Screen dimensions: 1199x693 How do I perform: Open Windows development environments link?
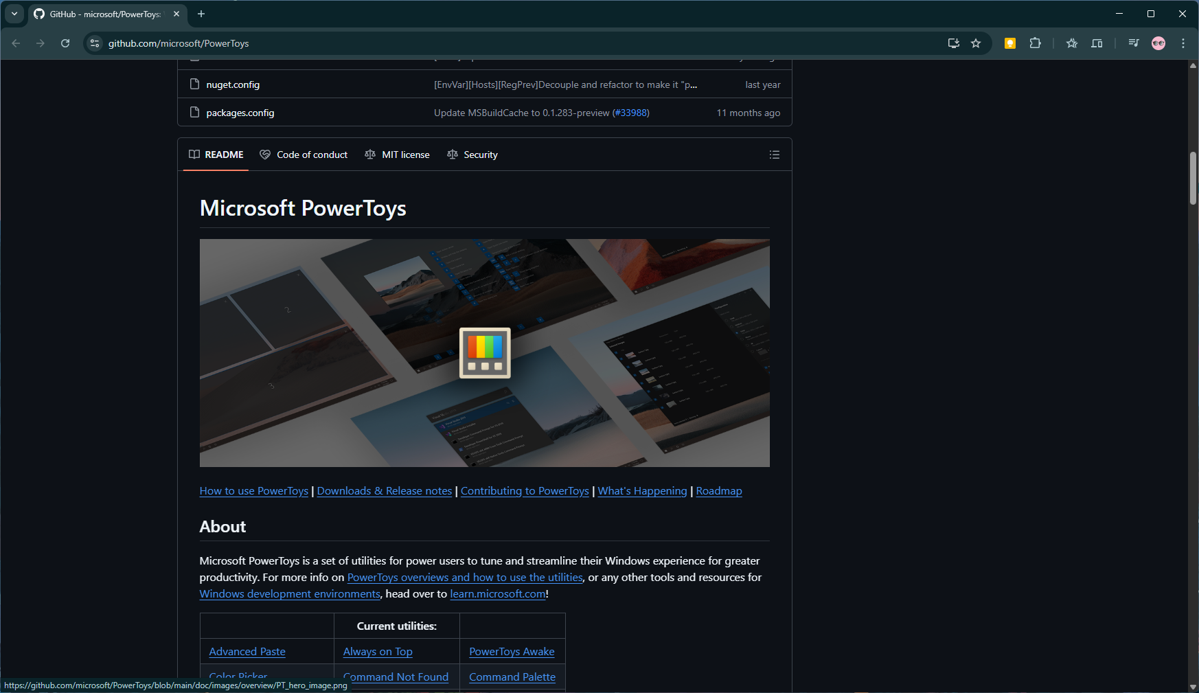[290, 593]
